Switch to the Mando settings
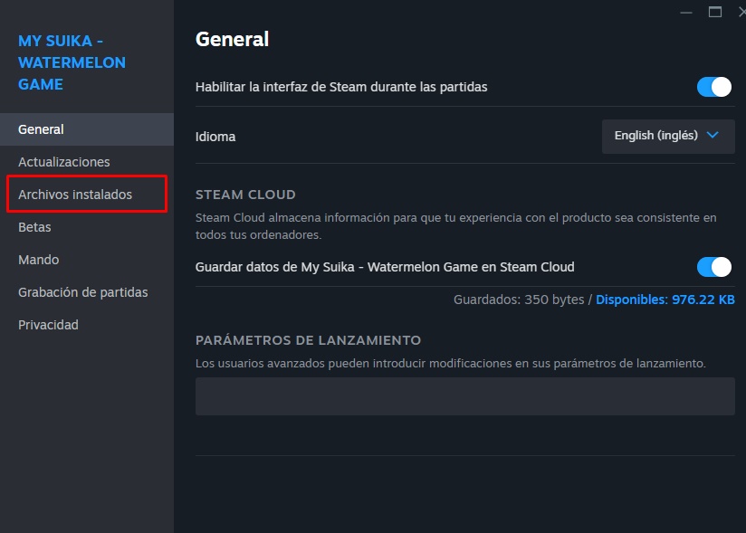Screen dimensions: 746x533 pos(87,260)
